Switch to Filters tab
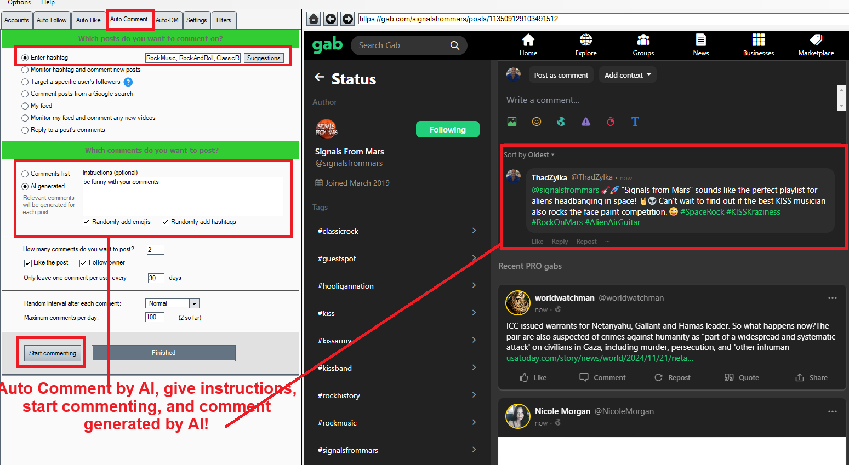The image size is (849, 465). tap(224, 20)
